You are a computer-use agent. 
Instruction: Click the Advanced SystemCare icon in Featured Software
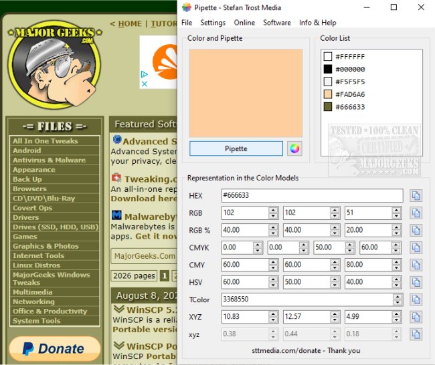(x=117, y=139)
